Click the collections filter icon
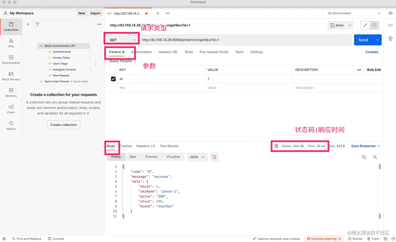Viewport: 396px width, 242px height. [37, 24]
